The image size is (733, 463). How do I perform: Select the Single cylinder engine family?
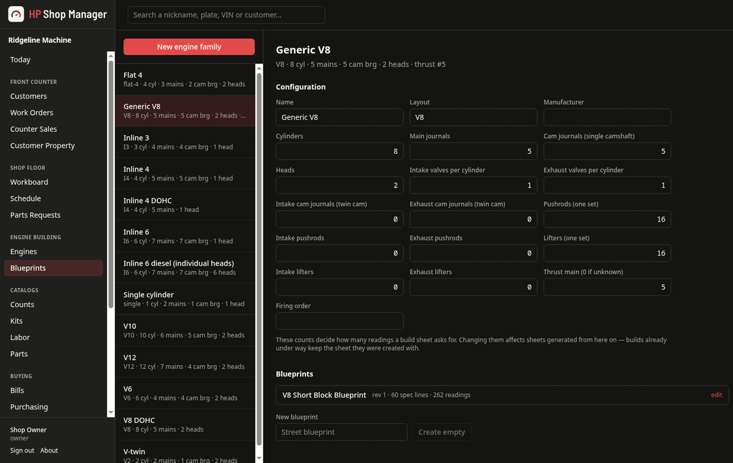[185, 299]
